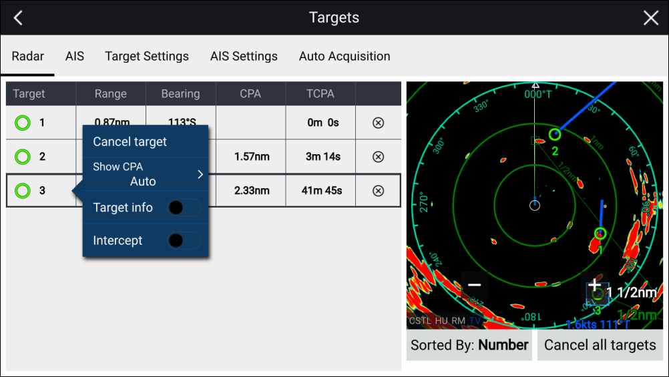Go to the AIS Settings tab

[244, 57]
